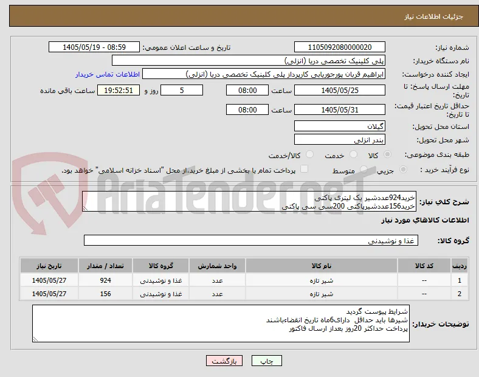Click the واحد شمارش column header

pos(217,266)
